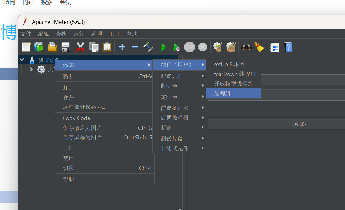
Task: Click the Open file folder icon
Action: pos(52,47)
